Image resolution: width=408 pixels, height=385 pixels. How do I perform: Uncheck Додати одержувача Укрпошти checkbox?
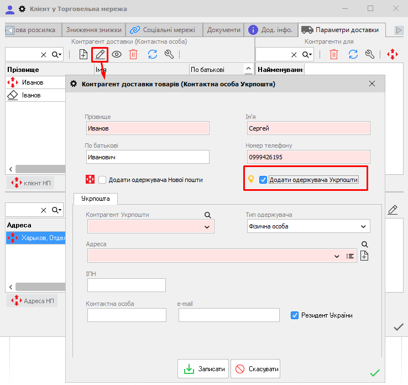pos(263,180)
